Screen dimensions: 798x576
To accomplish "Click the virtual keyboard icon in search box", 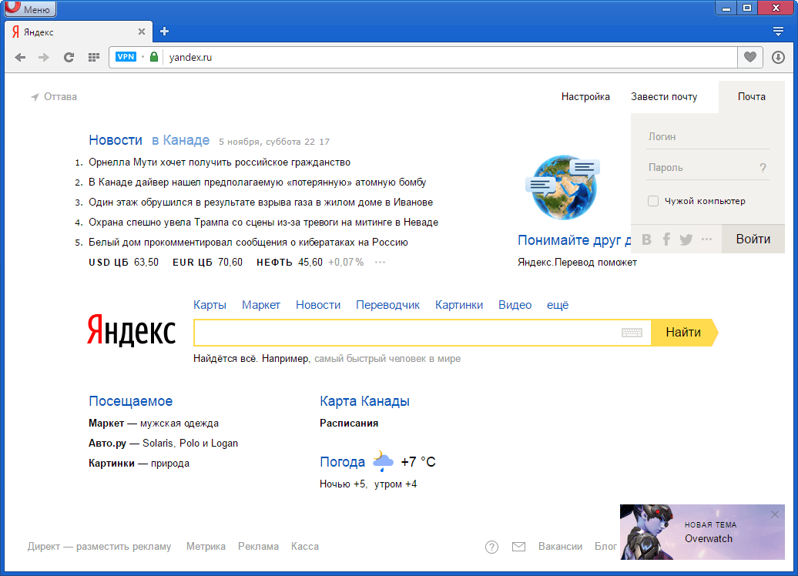I will pos(632,333).
